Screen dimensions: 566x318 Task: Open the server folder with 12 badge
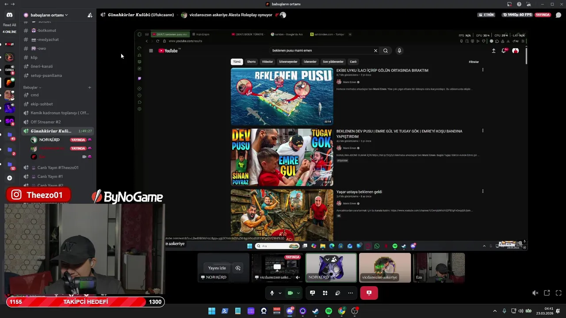tap(9, 164)
